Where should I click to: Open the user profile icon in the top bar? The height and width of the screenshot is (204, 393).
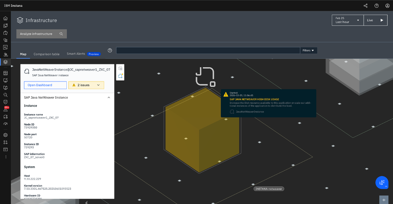coord(387,6)
